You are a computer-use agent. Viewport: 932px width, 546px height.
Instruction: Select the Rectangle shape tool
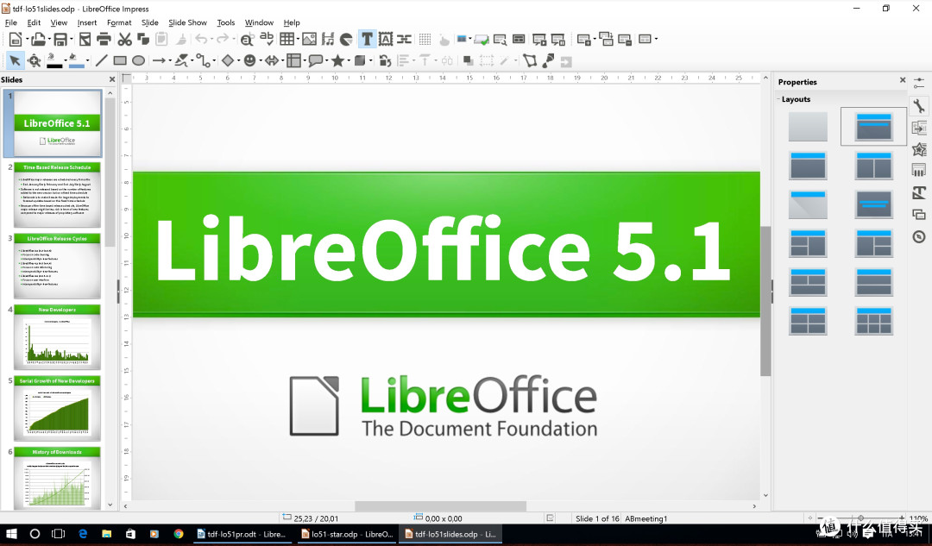120,60
